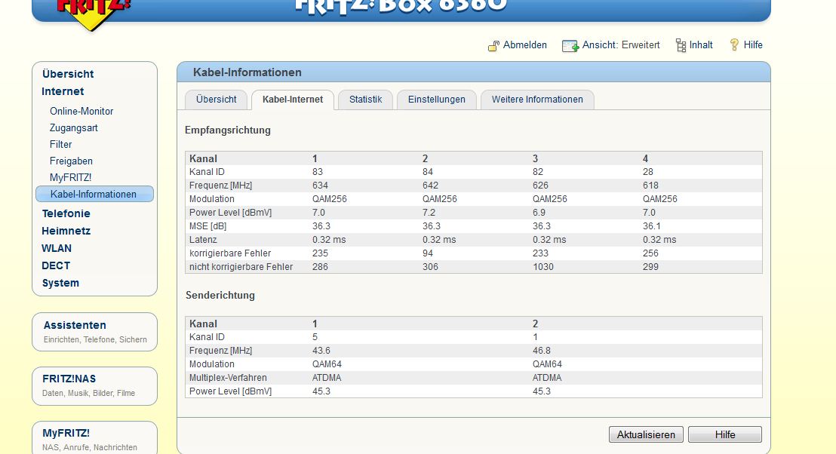Switch to the Übersicht tab
Screen dimensions: 836x454
(x=216, y=100)
